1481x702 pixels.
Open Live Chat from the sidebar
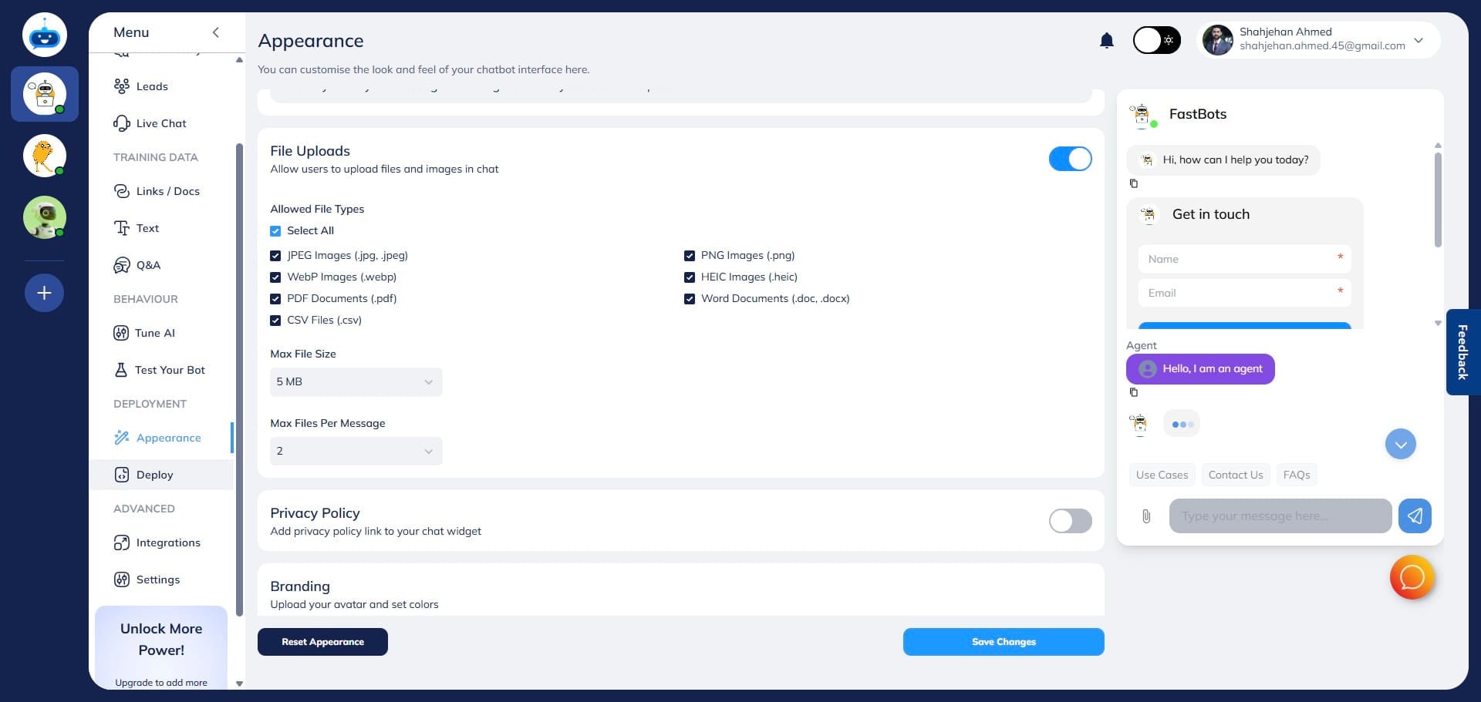122,123
